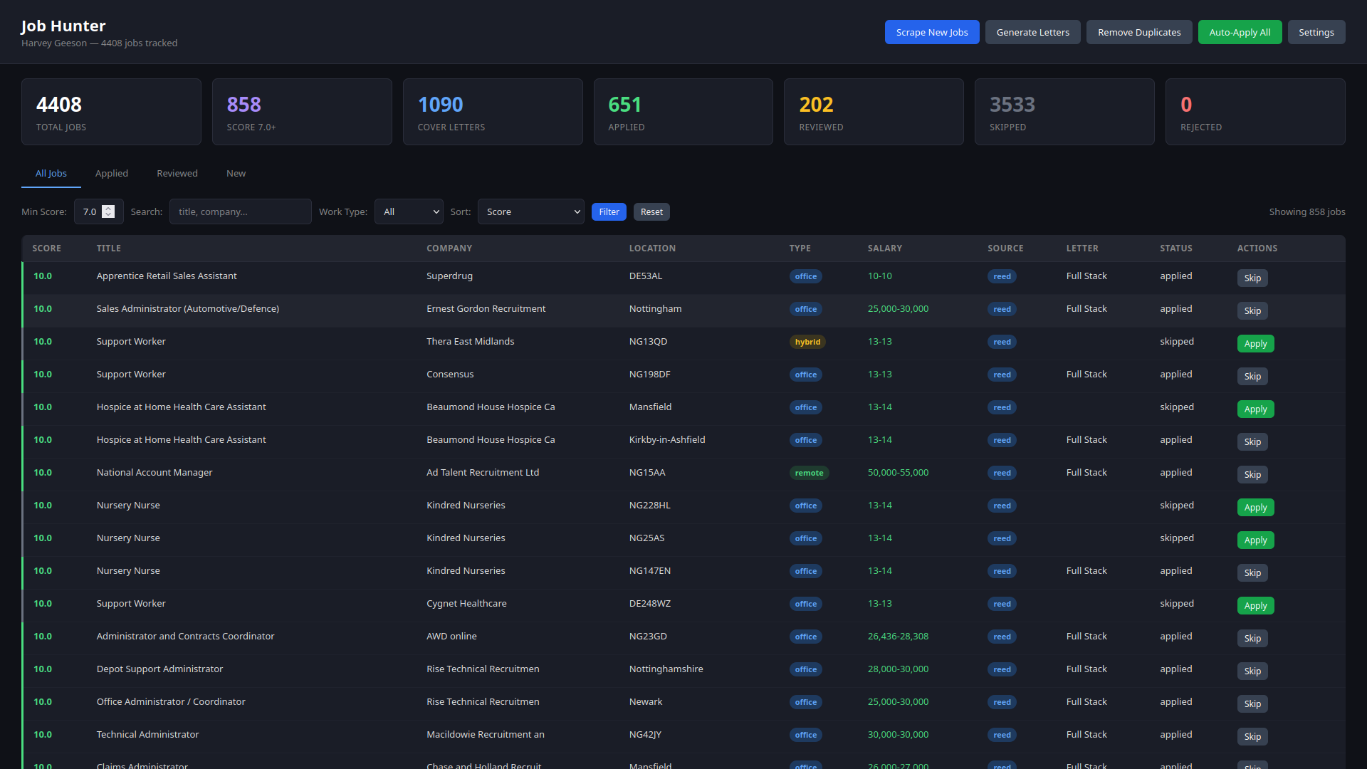This screenshot has width=1367, height=769.
Task: Open the Apprentice Retail Sales Assistant title
Action: 167,276
